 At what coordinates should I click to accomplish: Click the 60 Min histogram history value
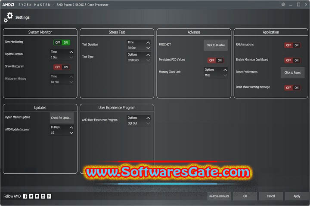(55, 82)
